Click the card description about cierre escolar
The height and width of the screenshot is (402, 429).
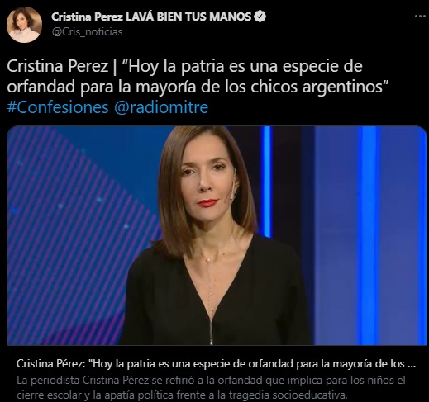click(211, 388)
